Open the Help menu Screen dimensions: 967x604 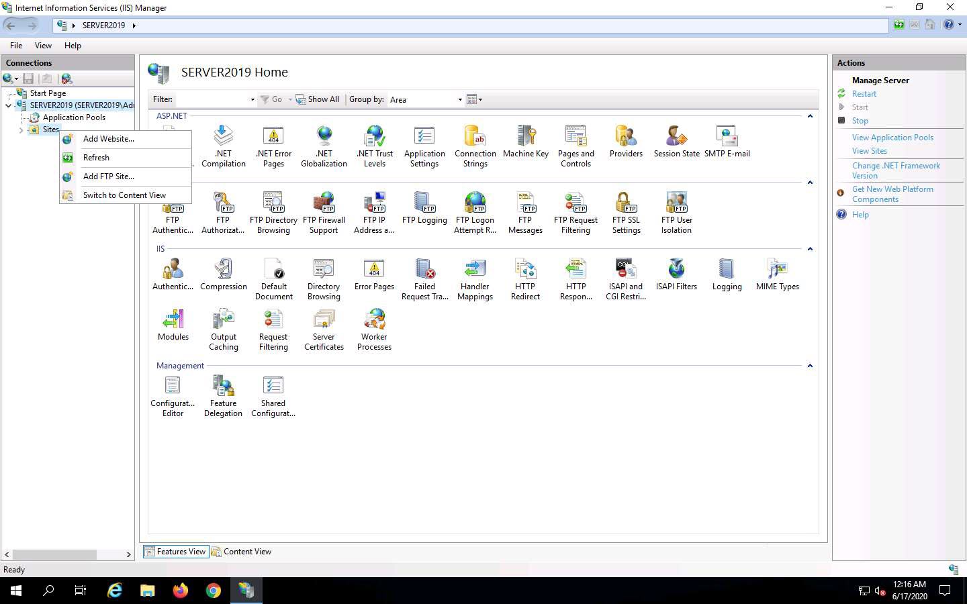point(73,46)
